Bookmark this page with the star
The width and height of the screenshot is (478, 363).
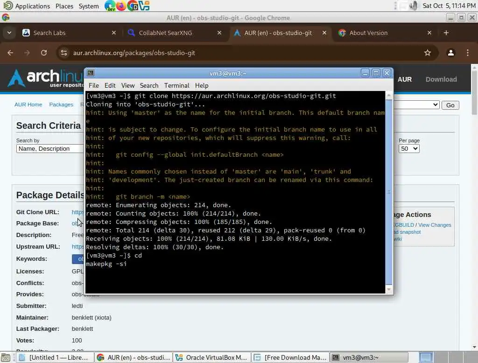pyautogui.click(x=428, y=53)
